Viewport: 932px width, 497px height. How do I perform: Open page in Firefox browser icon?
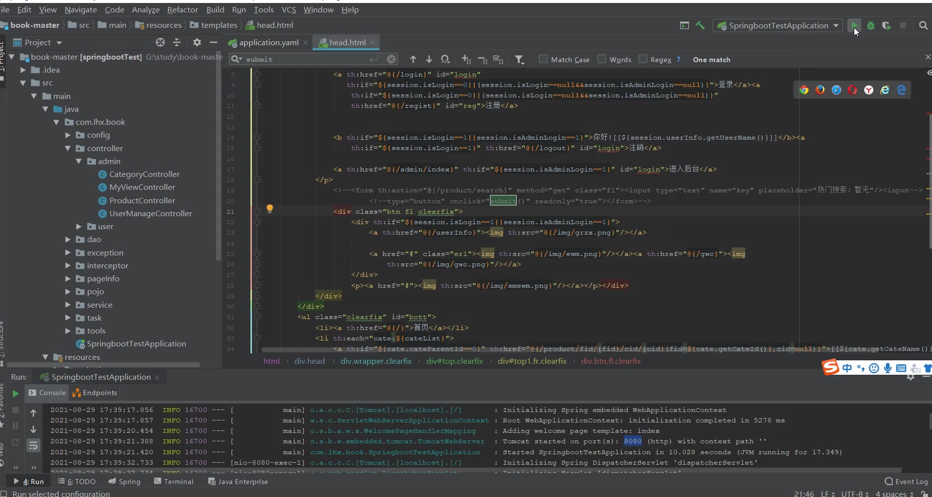tap(820, 90)
